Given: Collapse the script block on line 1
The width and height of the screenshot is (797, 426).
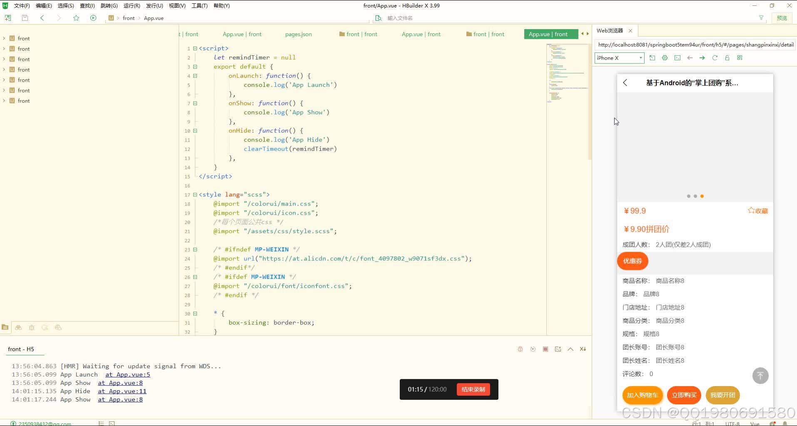Looking at the screenshot, I should point(195,48).
